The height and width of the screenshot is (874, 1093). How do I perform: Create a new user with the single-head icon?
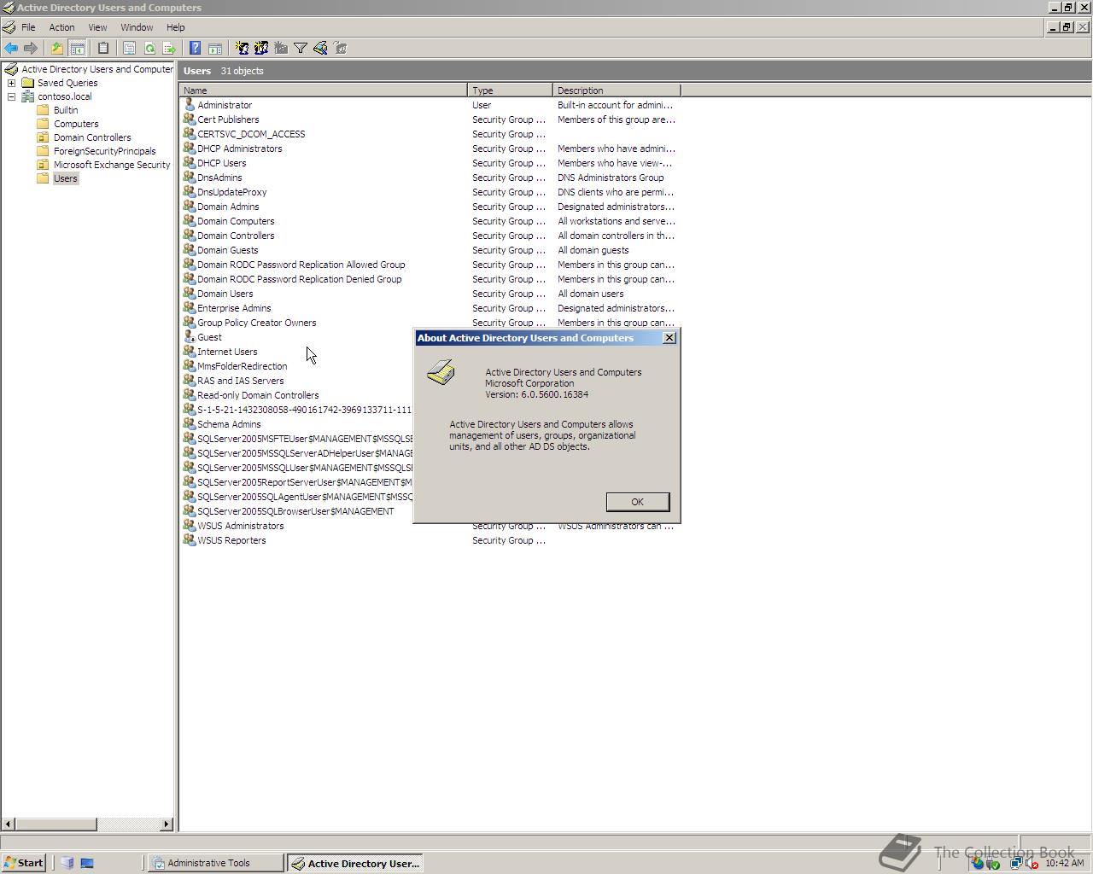click(x=242, y=49)
